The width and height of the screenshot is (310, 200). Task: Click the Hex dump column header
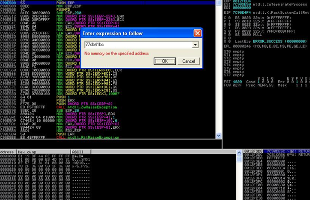[x=28, y=152]
